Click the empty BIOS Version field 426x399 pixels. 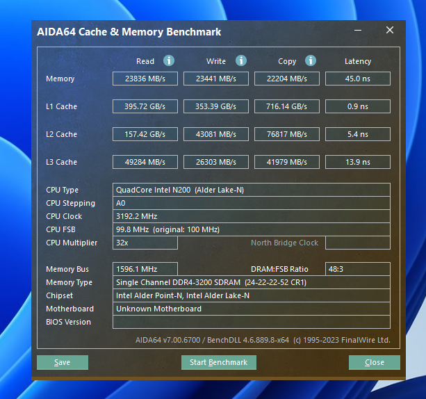[252, 322]
